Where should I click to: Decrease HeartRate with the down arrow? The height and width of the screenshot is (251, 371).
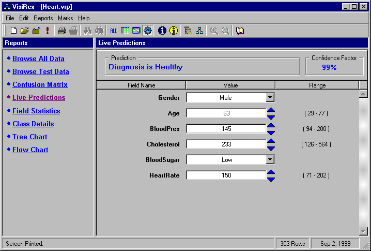pos(271,180)
